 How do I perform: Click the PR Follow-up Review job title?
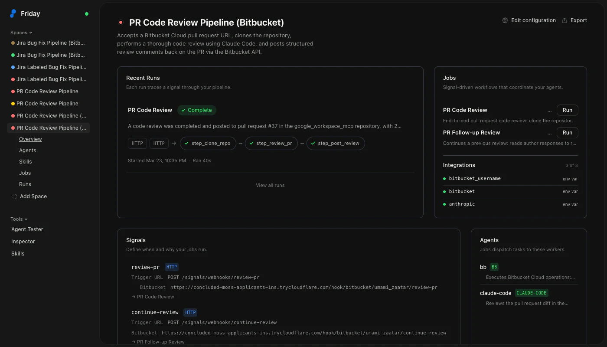click(472, 133)
